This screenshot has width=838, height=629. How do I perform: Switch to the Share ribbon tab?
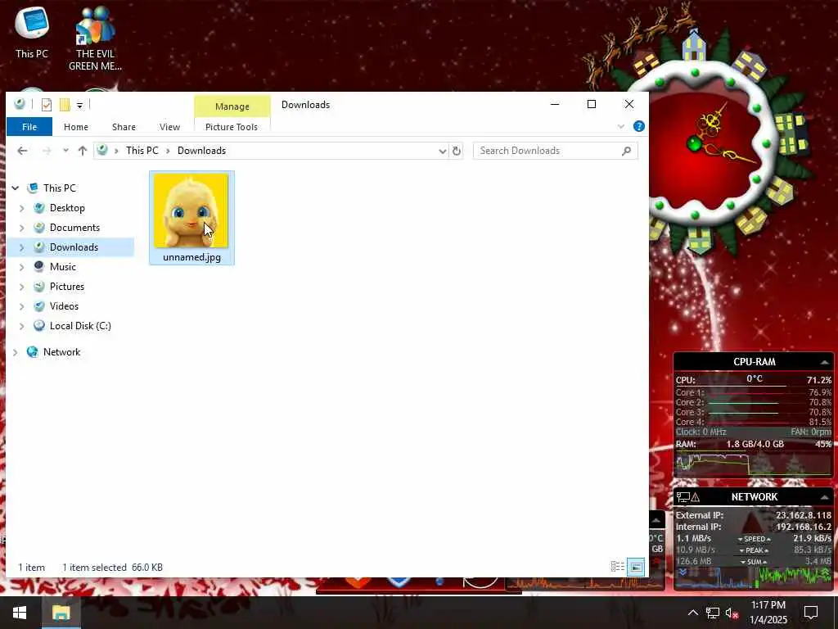pyautogui.click(x=124, y=127)
